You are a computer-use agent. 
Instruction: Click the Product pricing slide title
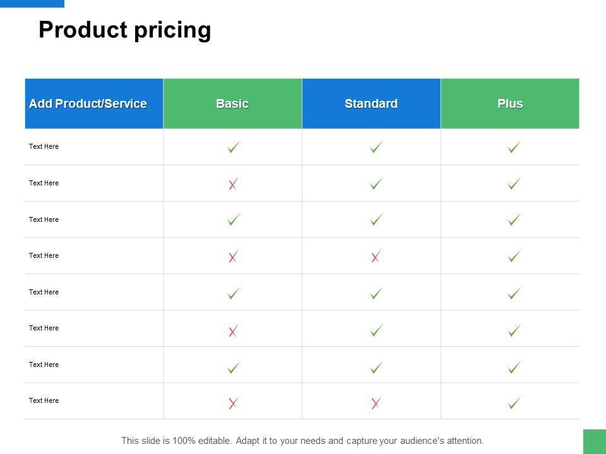(x=125, y=30)
